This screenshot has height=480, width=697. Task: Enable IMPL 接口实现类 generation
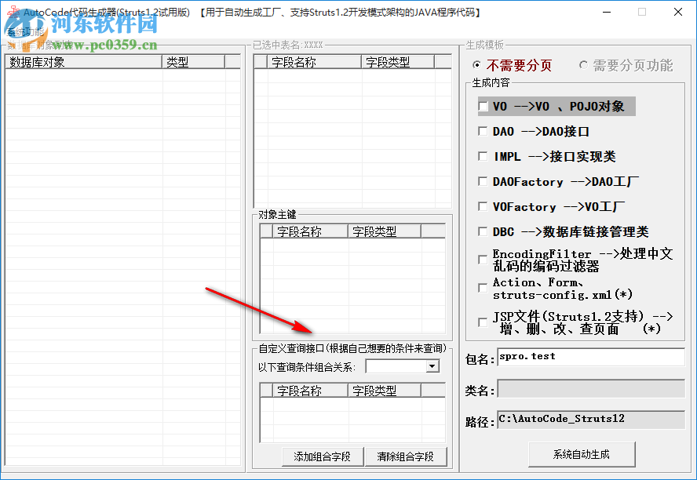click(x=482, y=156)
